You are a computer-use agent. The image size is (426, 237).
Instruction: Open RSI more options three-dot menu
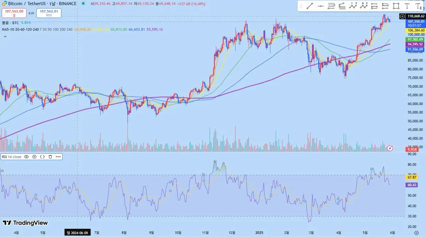click(x=58, y=156)
